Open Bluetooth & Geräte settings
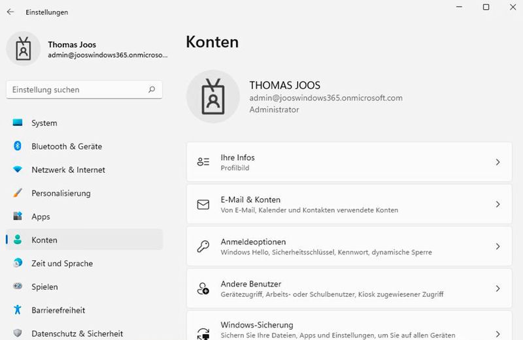523x340 pixels. pyautogui.click(x=84, y=146)
